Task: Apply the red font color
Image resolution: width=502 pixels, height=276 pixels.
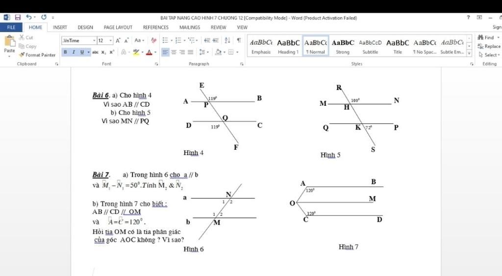Action: click(149, 52)
